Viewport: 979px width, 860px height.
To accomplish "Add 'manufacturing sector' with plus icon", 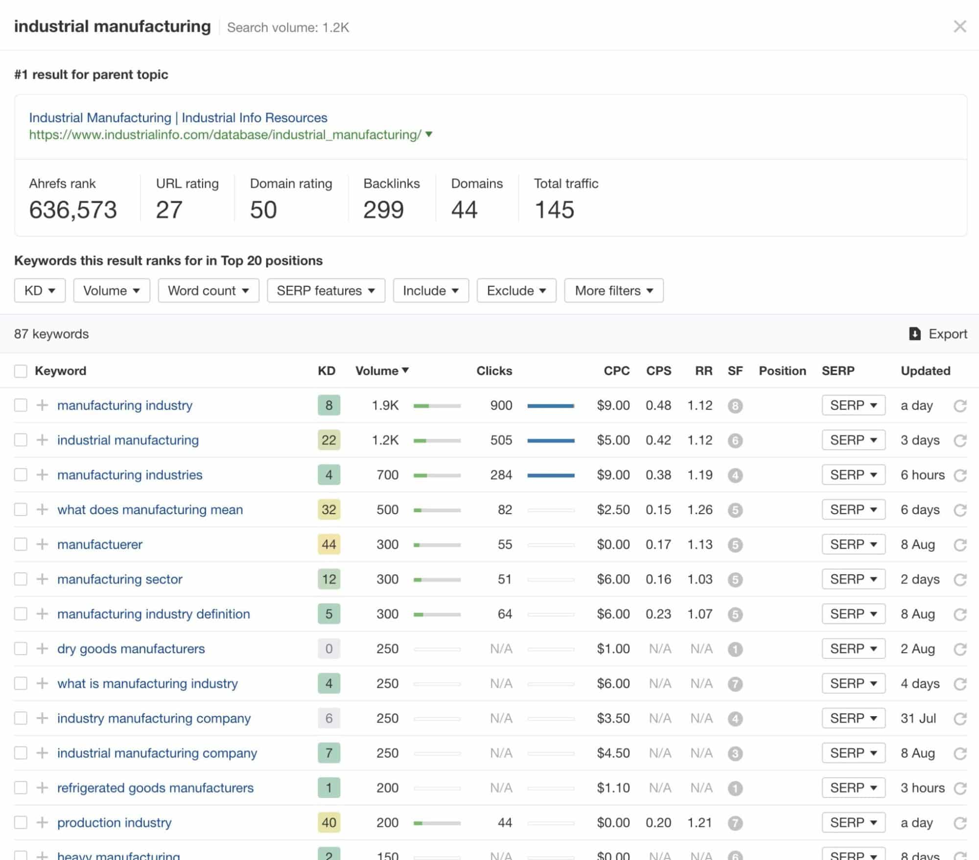I will [x=43, y=579].
